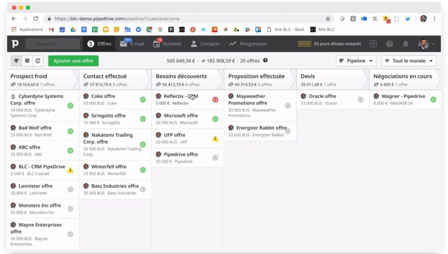Click the Ajouter une offre button
Screen dimensions: 448x254
click(x=73, y=61)
